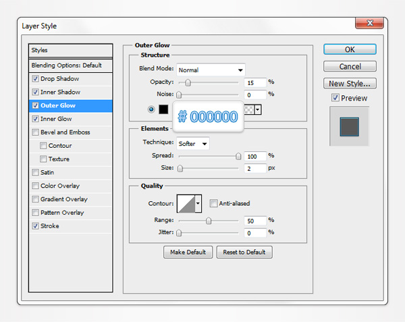This screenshot has width=405, height=322.
Task: Expand the contour picker arrow
Action: click(x=198, y=204)
